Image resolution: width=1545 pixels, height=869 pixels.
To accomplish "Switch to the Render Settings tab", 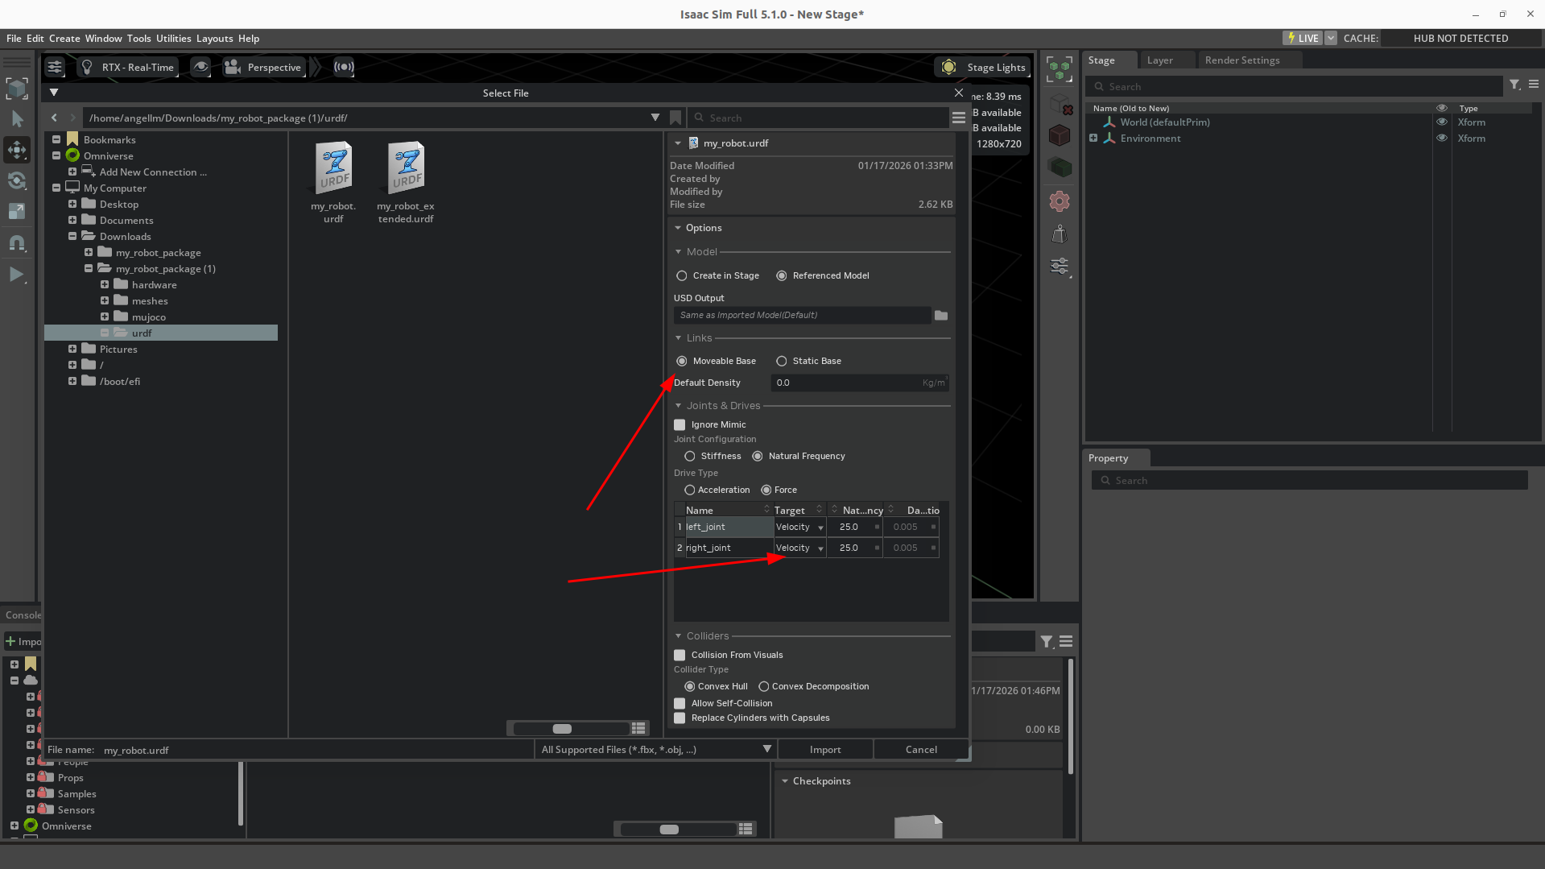I will coord(1241,60).
